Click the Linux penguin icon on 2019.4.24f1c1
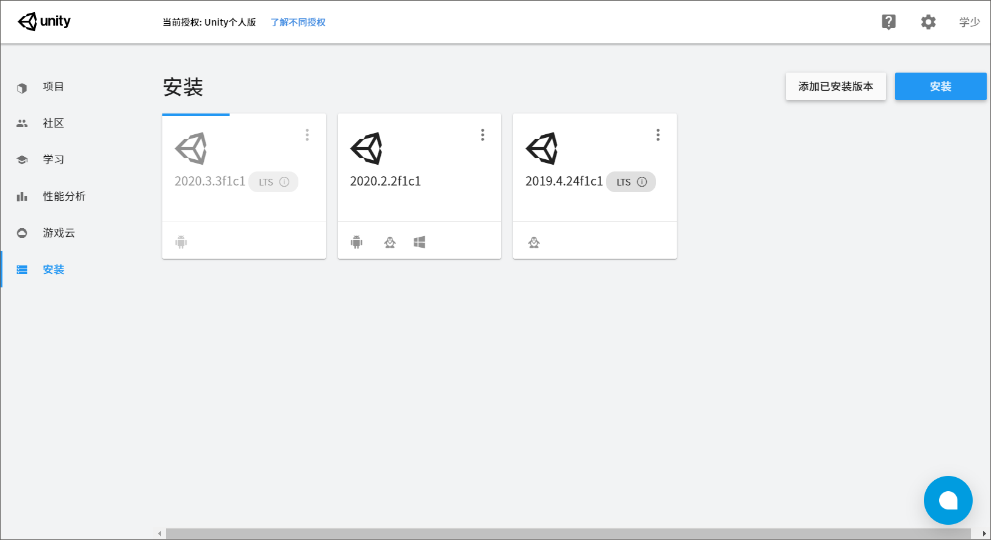The image size is (991, 540). [x=534, y=242]
